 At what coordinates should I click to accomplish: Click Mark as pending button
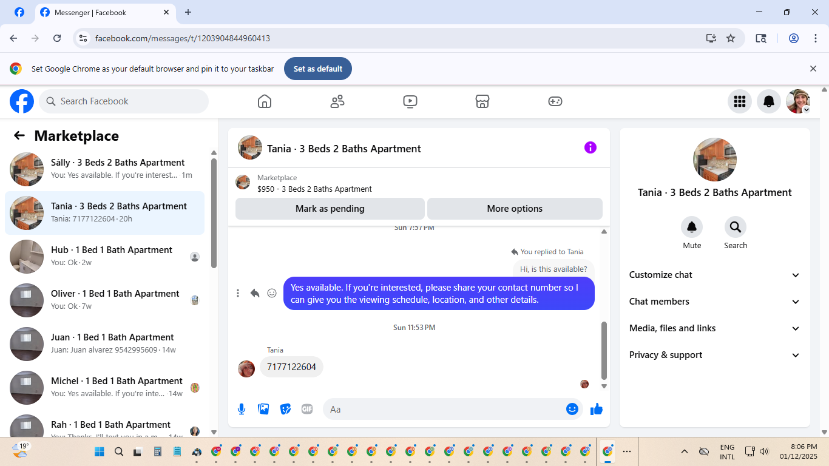(x=330, y=209)
